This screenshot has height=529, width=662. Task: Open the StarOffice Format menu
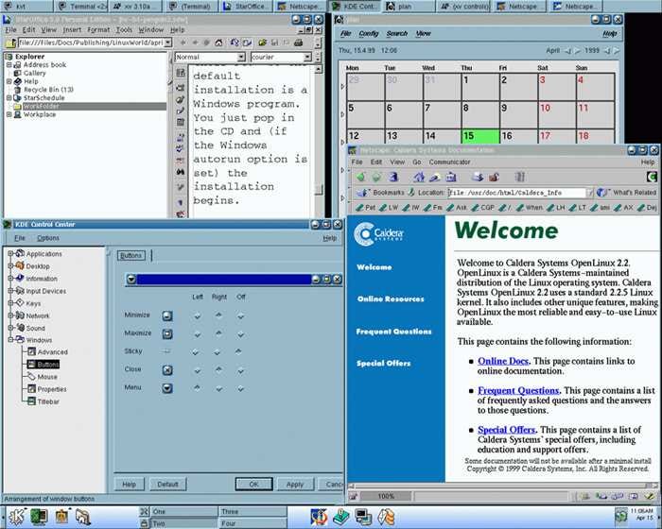point(98,30)
